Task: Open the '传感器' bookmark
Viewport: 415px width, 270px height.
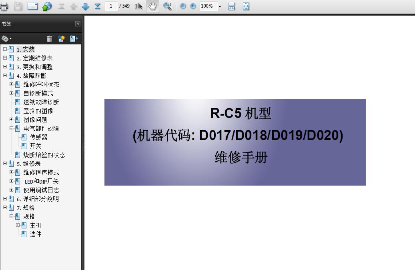Action: point(38,137)
